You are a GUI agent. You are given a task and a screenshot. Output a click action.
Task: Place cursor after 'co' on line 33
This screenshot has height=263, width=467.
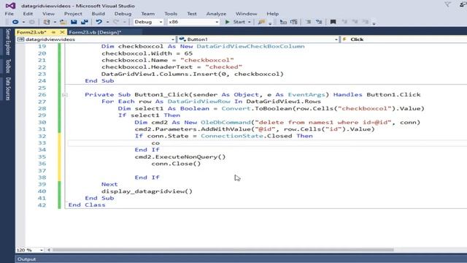click(160, 143)
